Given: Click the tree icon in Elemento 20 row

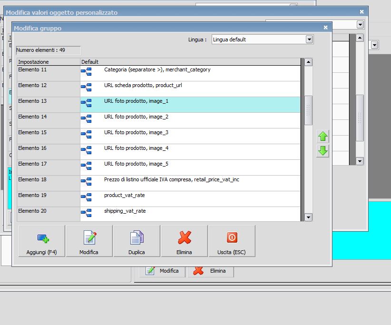Looking at the screenshot, I should click(x=86, y=213).
